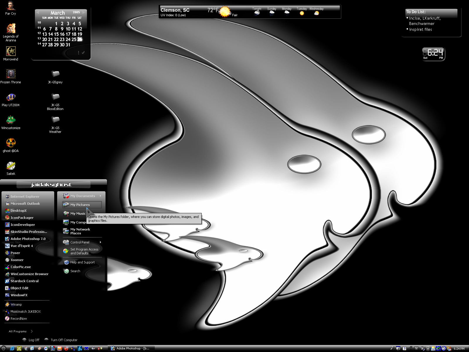
Task: Open the volume speaker tray icon
Action: (422, 348)
